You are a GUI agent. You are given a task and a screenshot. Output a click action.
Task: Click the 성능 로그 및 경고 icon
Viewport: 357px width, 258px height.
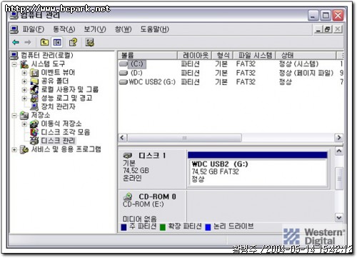(34, 98)
